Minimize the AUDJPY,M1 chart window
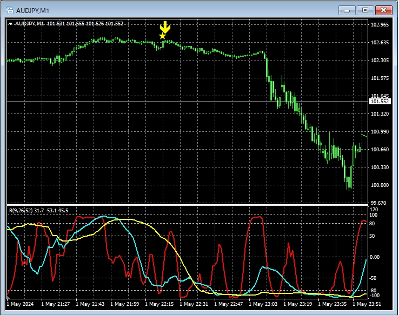399x315 pixels. pyautogui.click(x=347, y=10)
